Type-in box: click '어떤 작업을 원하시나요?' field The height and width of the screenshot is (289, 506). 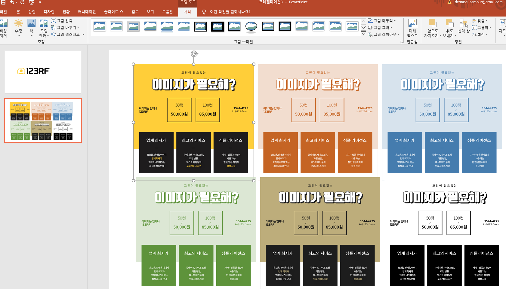(230, 12)
